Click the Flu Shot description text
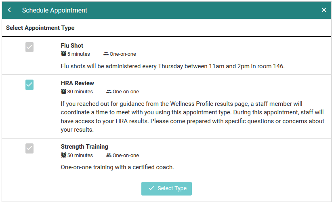Image resolution: width=334 pixels, height=204 pixels. (x=172, y=66)
